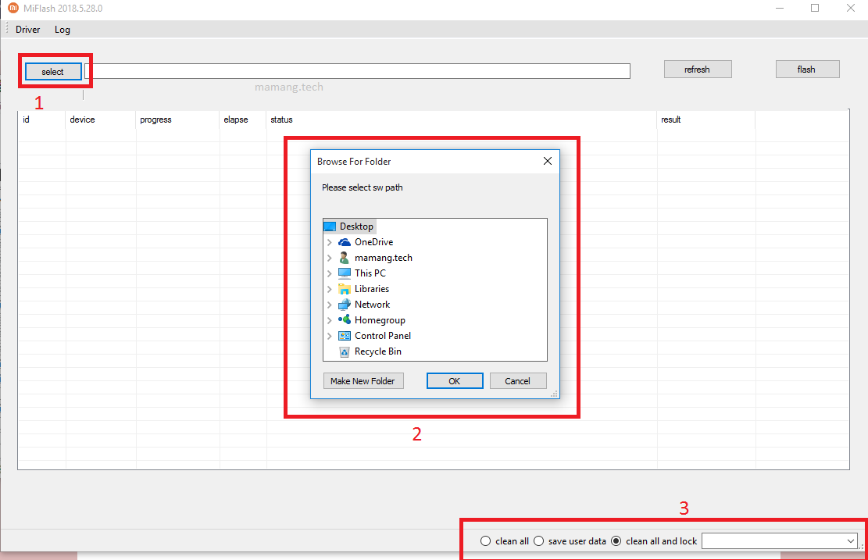Select the save user data radio option
This screenshot has width=868, height=560.
coord(538,541)
